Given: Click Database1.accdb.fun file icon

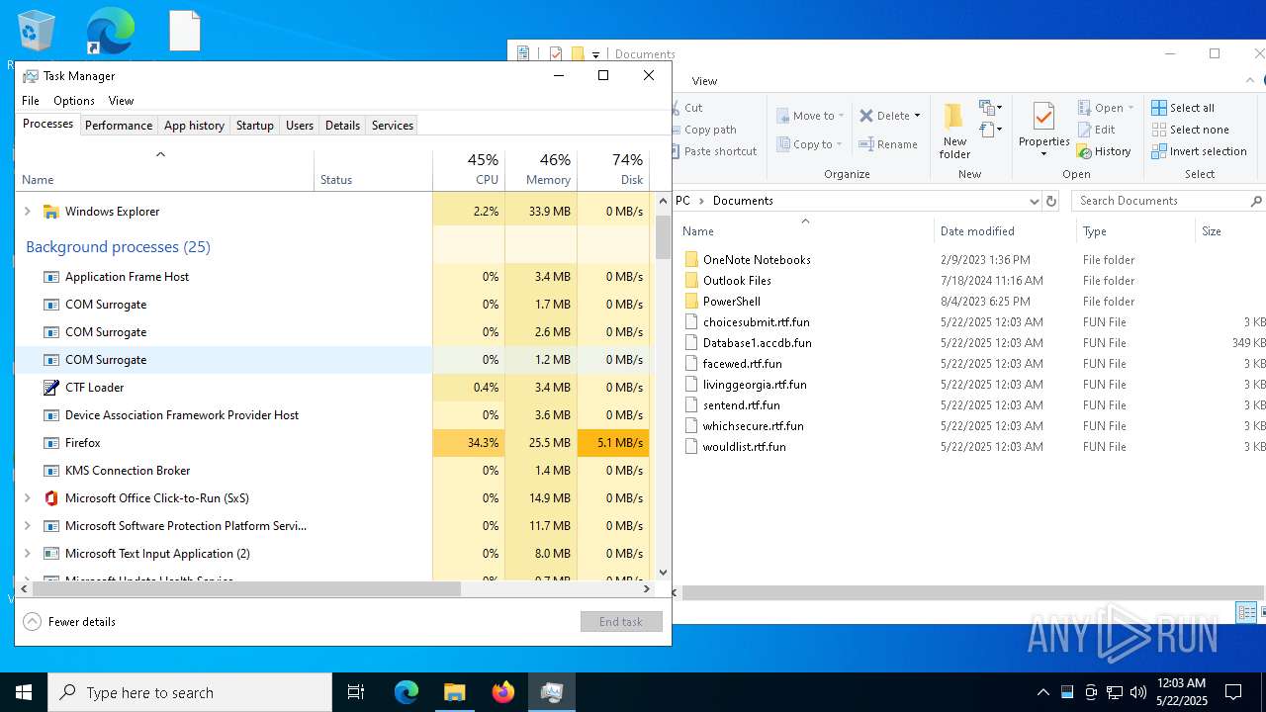Looking at the screenshot, I should (691, 343).
